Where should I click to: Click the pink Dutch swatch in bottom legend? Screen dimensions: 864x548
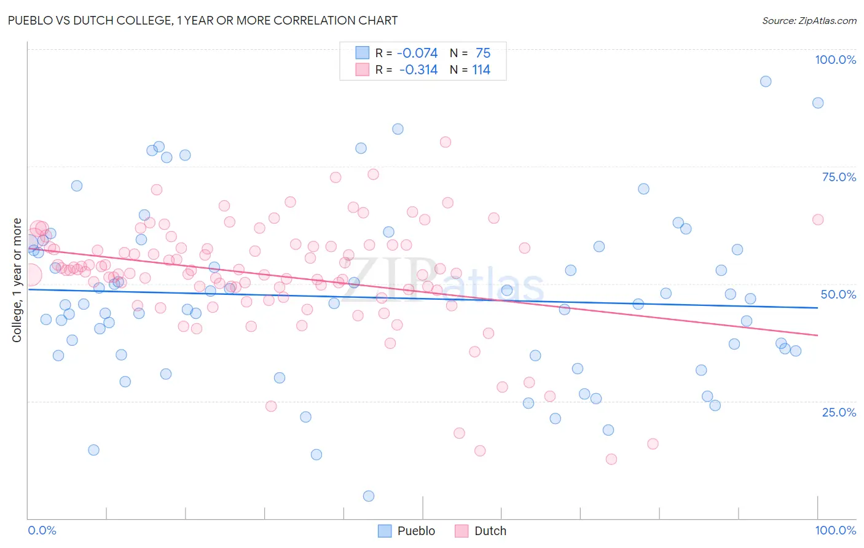click(x=461, y=531)
